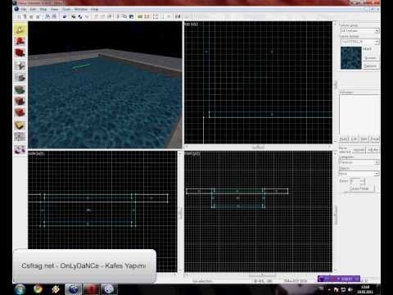Viewport: 393px width, 295px height.
Task: Click the water texture preview thumbnail
Action: (351, 58)
